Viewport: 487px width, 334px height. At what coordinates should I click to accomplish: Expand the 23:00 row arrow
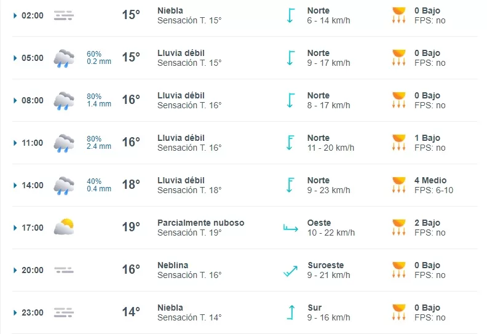[15, 312]
